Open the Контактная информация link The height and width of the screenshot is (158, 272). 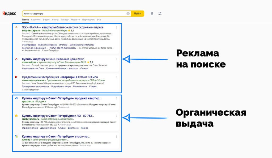click(34, 48)
